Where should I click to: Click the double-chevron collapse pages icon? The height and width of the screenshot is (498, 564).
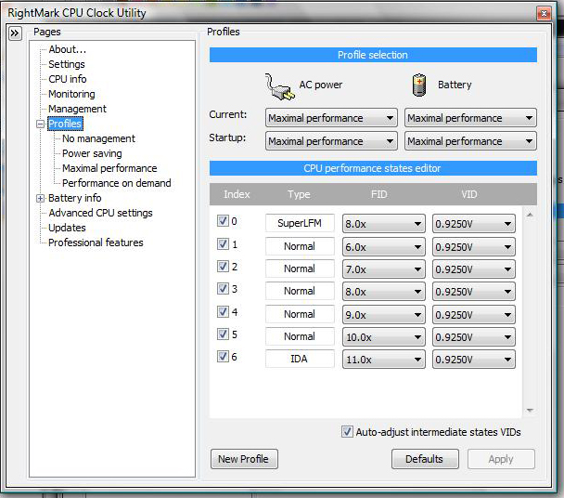[15, 33]
